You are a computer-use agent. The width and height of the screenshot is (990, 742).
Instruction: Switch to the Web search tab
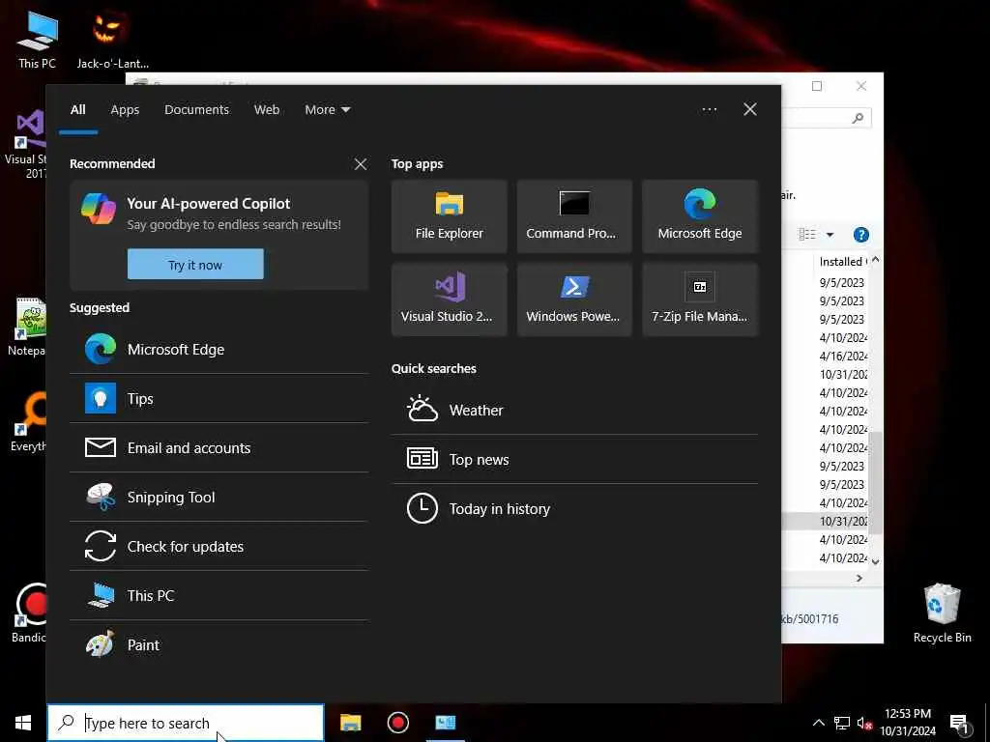click(267, 110)
